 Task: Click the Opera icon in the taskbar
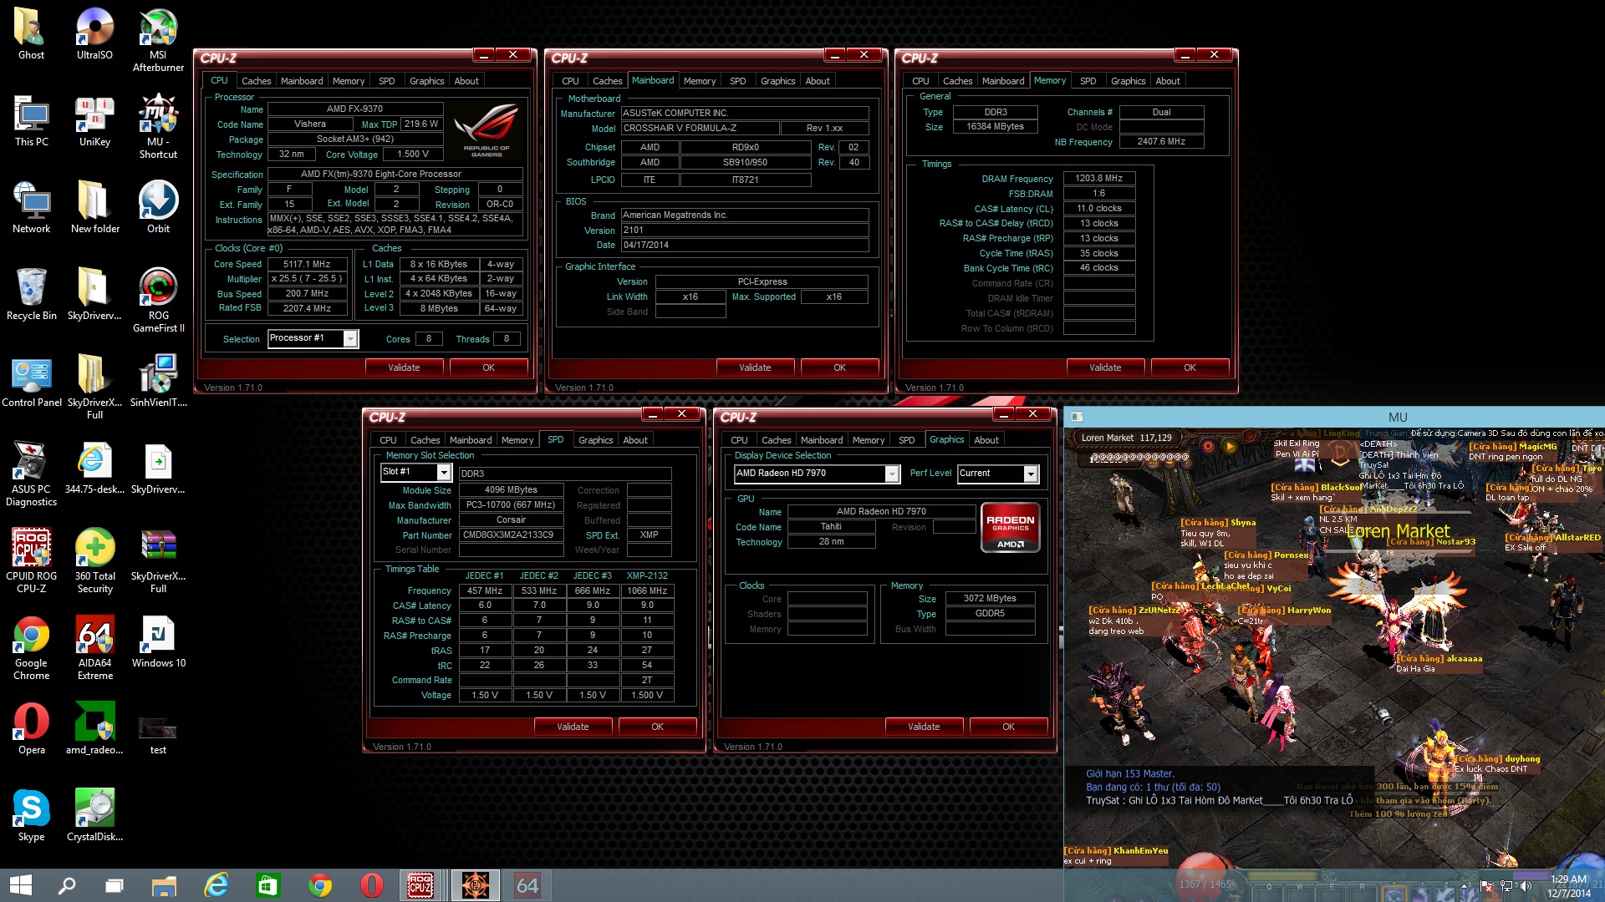371,885
